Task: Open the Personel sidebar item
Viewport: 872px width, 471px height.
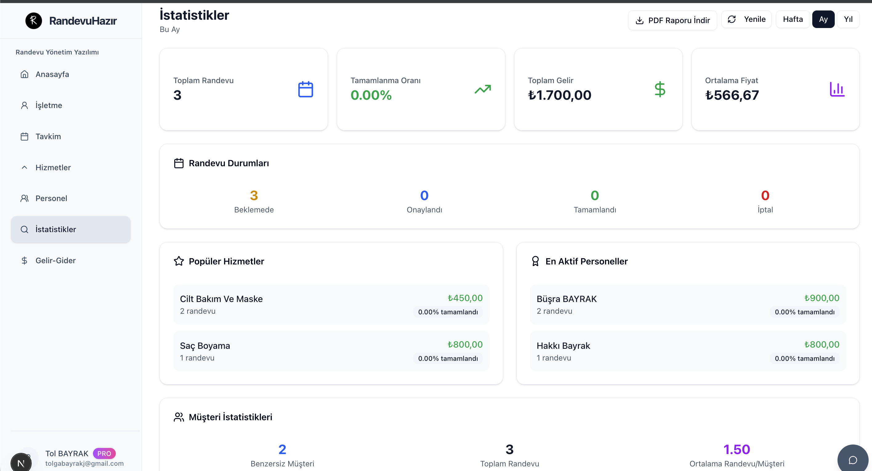Action: 51,198
